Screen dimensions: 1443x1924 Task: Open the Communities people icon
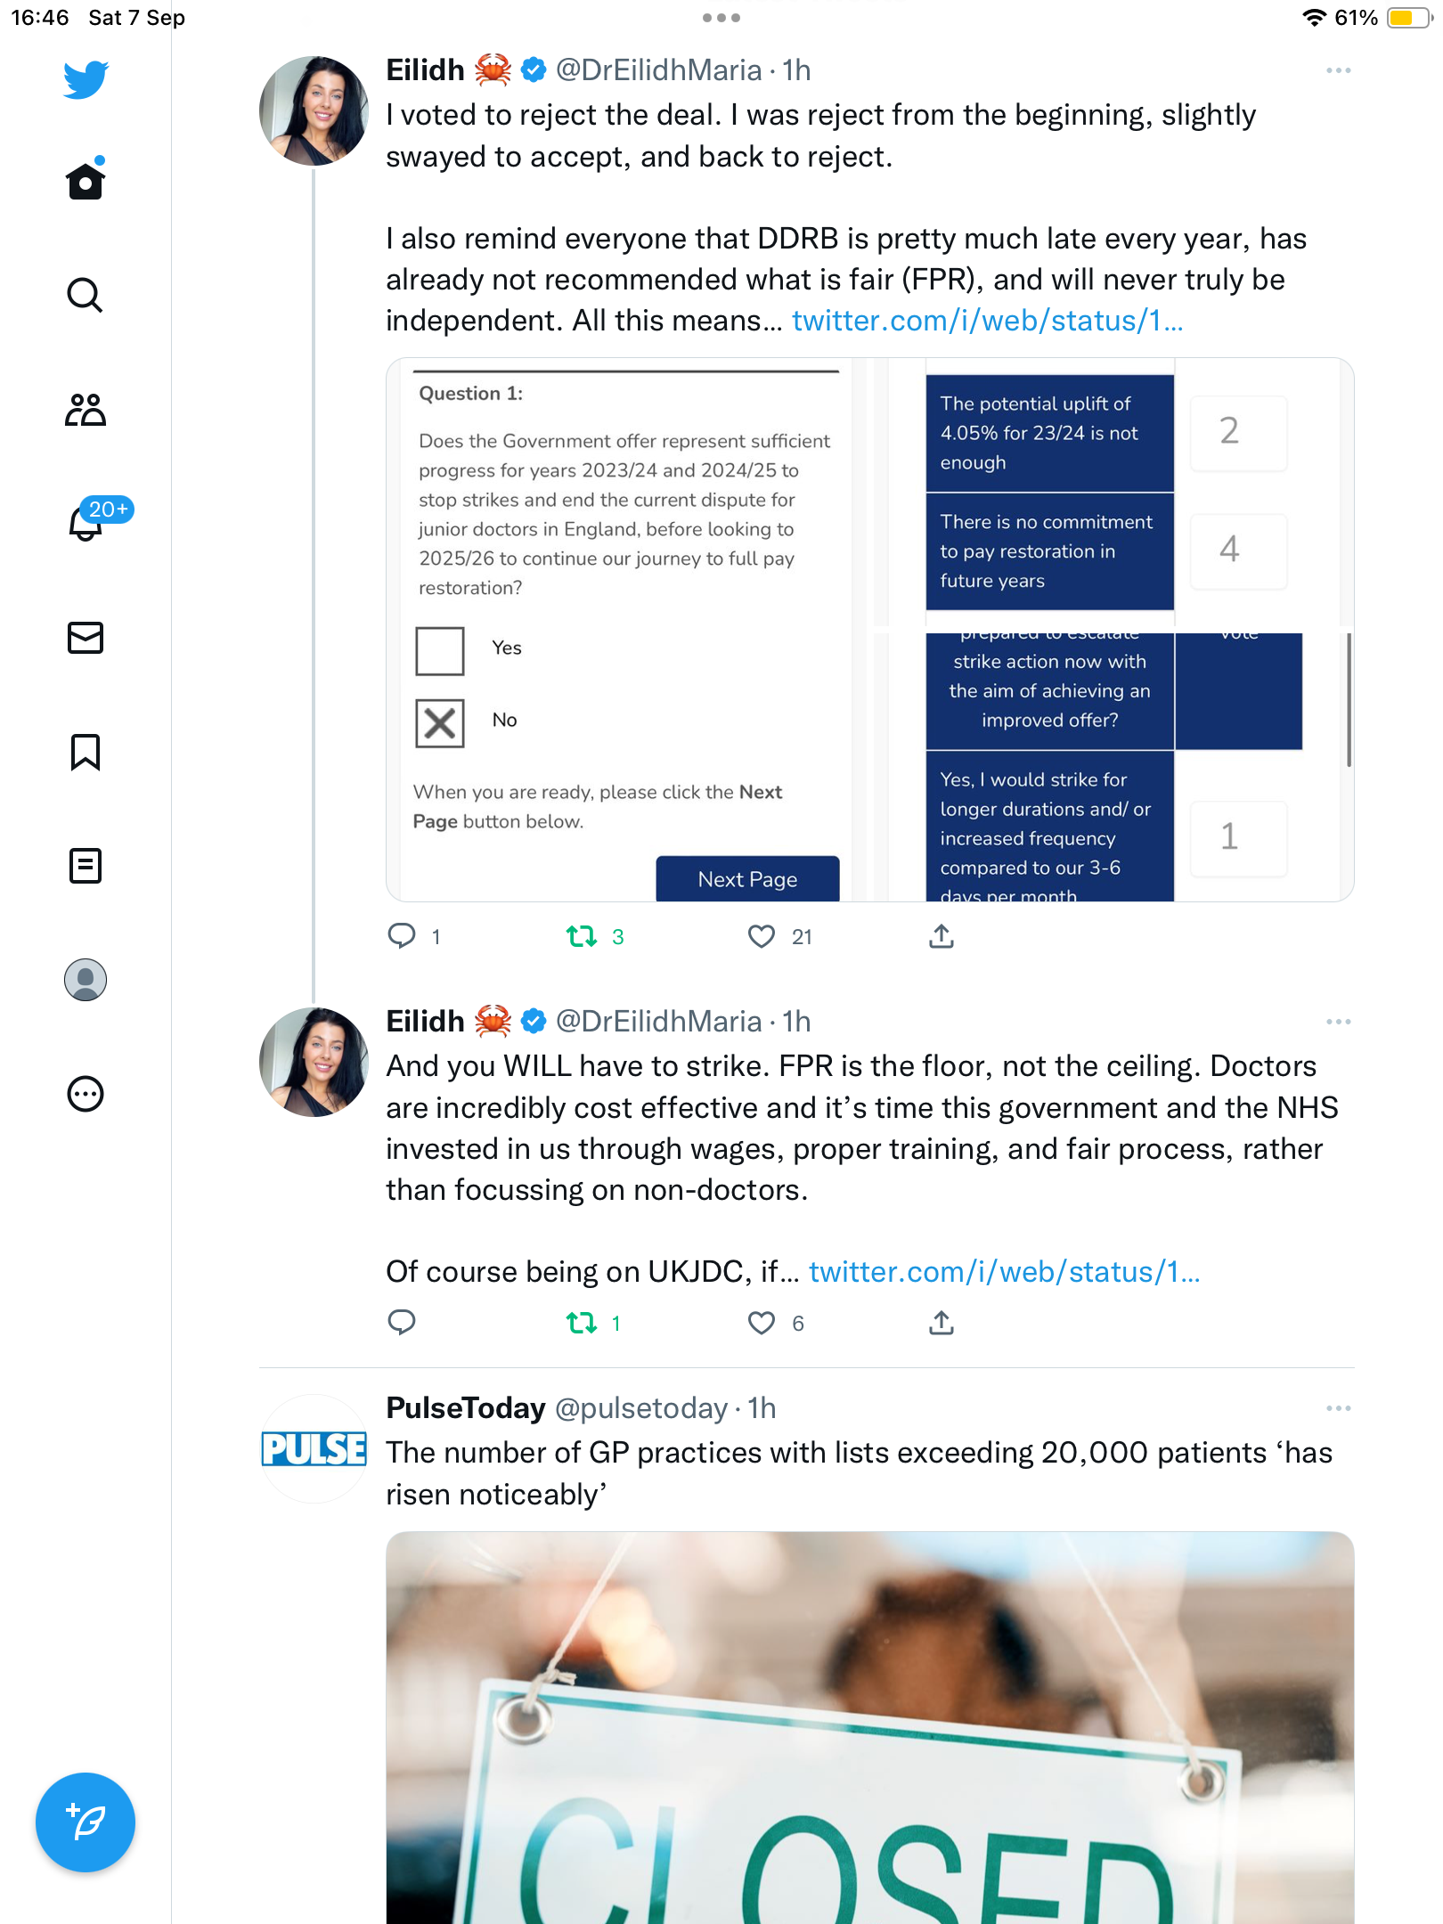(x=86, y=410)
